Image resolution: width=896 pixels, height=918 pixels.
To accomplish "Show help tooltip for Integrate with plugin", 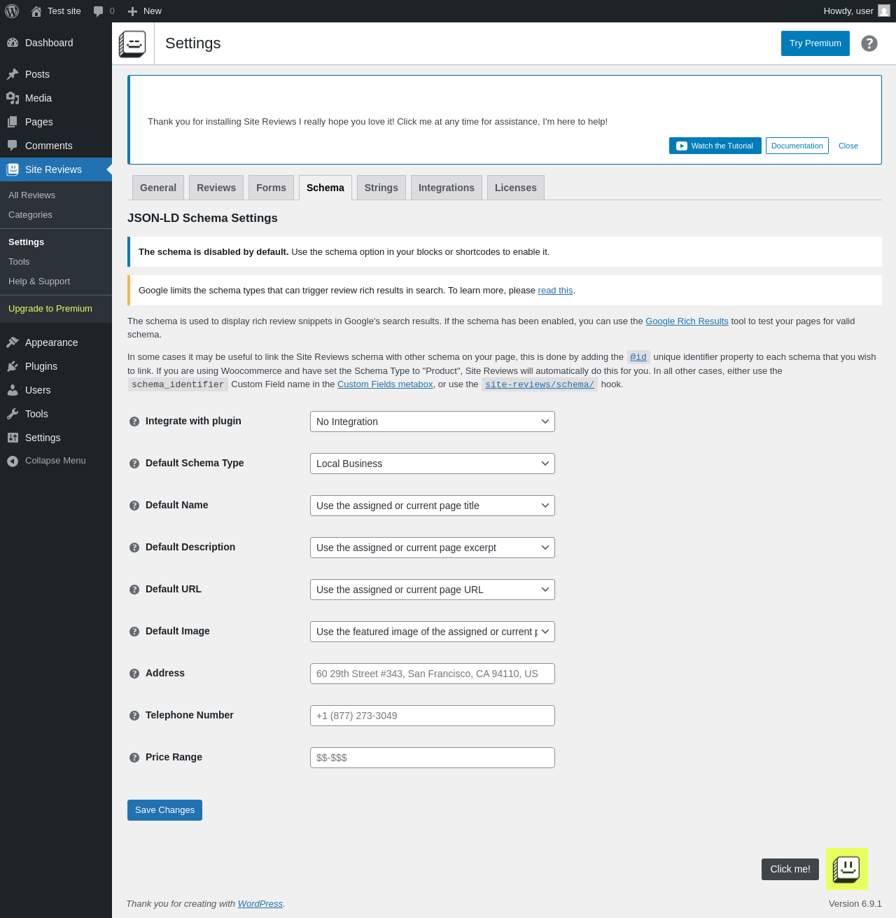I will click(x=134, y=422).
